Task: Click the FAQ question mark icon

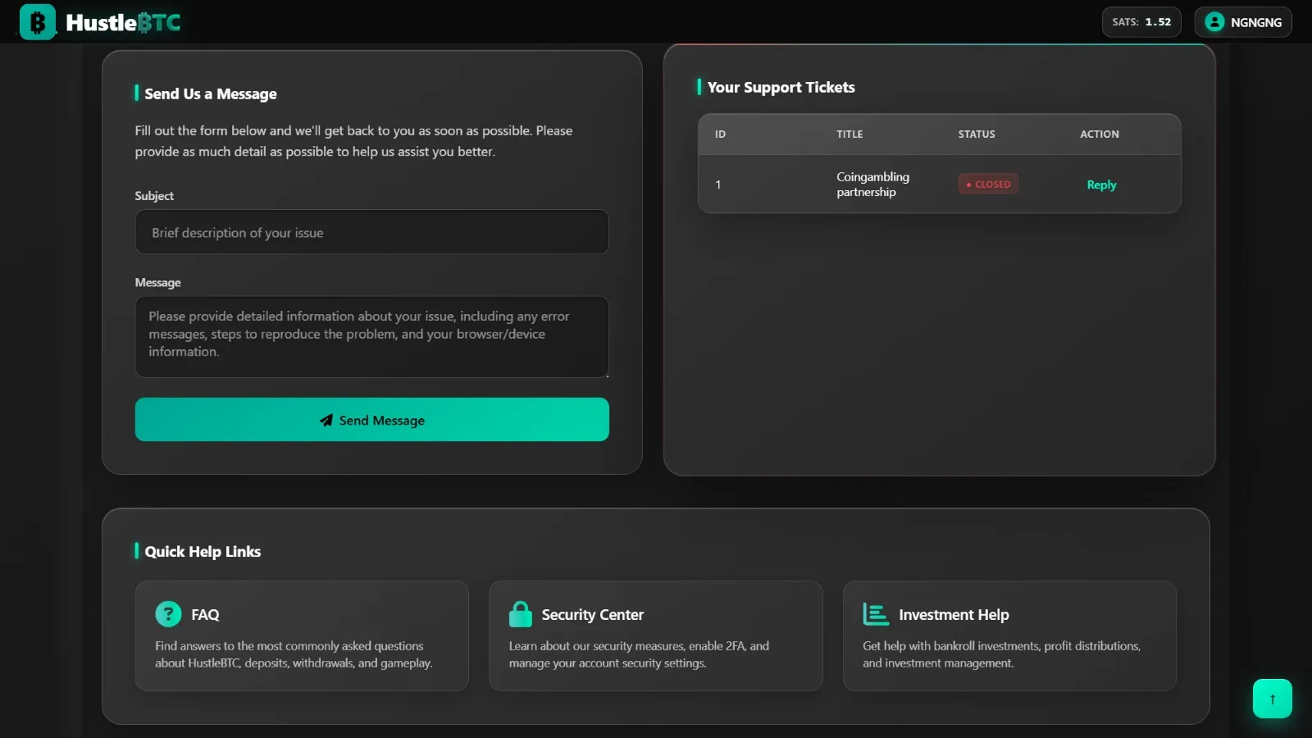Action: point(168,613)
